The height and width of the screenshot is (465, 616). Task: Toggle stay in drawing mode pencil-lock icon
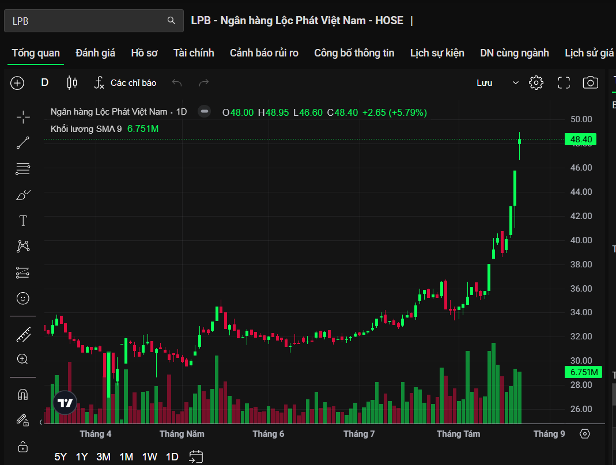click(22, 420)
